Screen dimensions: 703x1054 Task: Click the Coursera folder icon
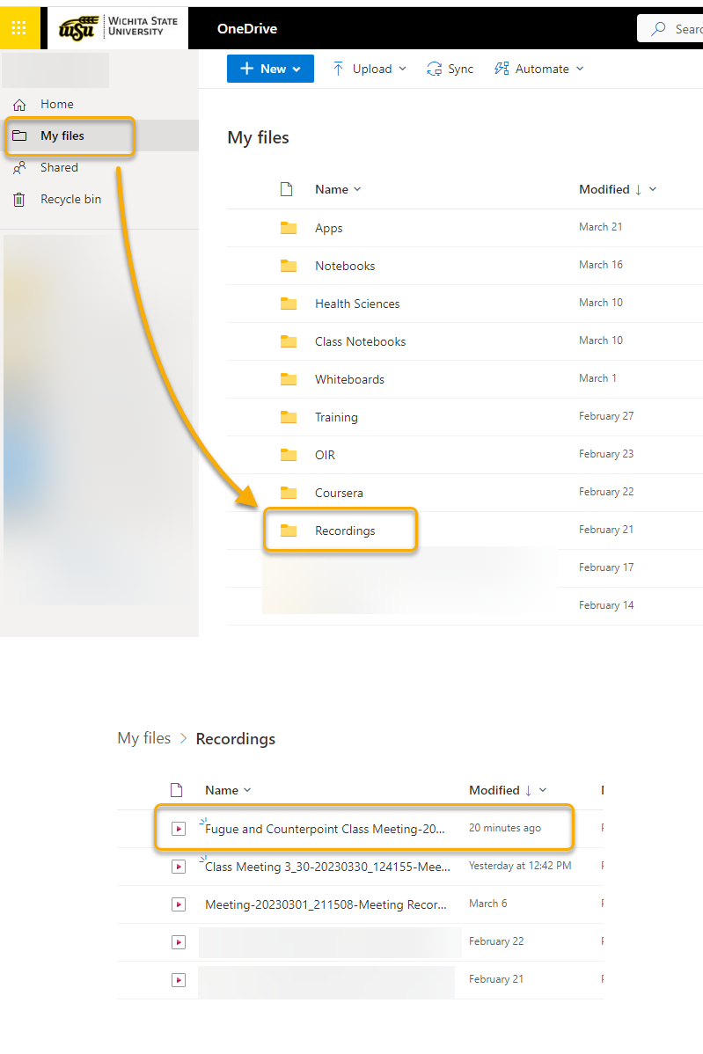pyautogui.click(x=289, y=493)
